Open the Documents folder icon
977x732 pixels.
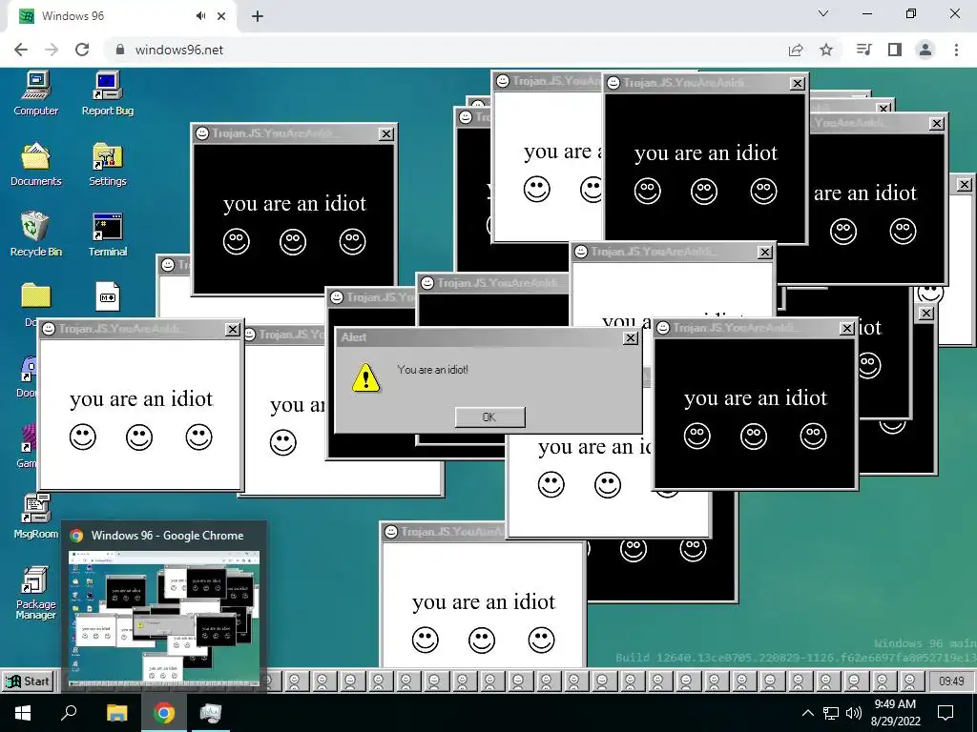tap(36, 164)
